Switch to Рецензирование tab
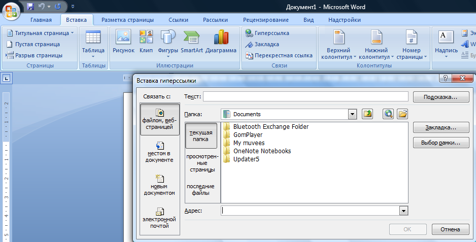The width and height of the screenshot is (476, 242). 265,20
